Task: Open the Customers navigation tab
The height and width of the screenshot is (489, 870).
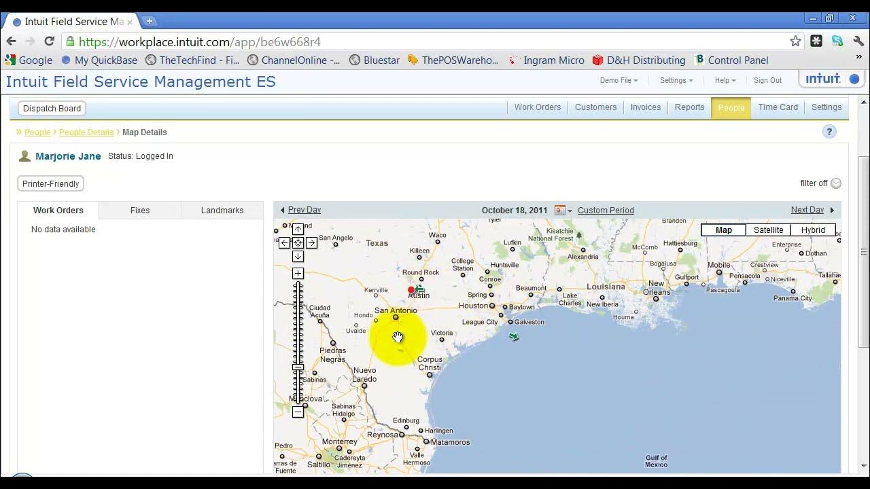Action: click(x=595, y=107)
